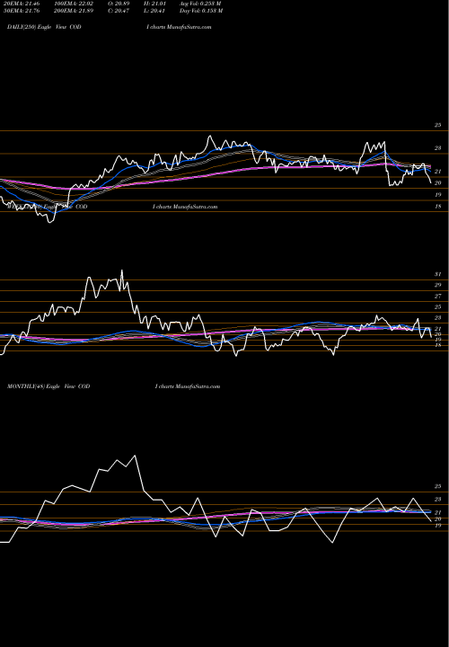Screen dimensions: 449x647
Task: Click the 29 price label on weekly chart
Action: click(x=438, y=285)
